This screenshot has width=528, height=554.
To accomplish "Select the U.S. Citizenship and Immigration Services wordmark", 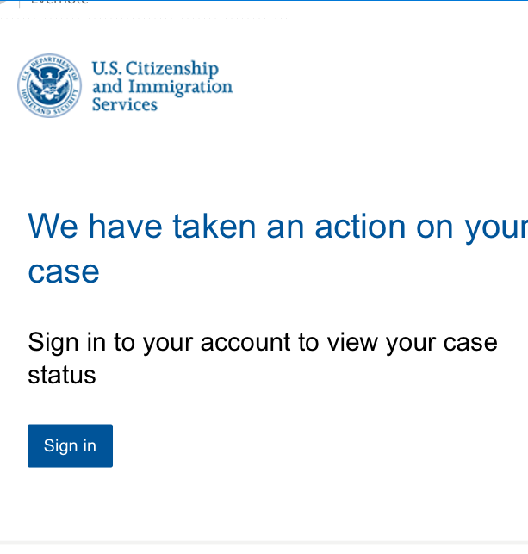I will (162, 86).
